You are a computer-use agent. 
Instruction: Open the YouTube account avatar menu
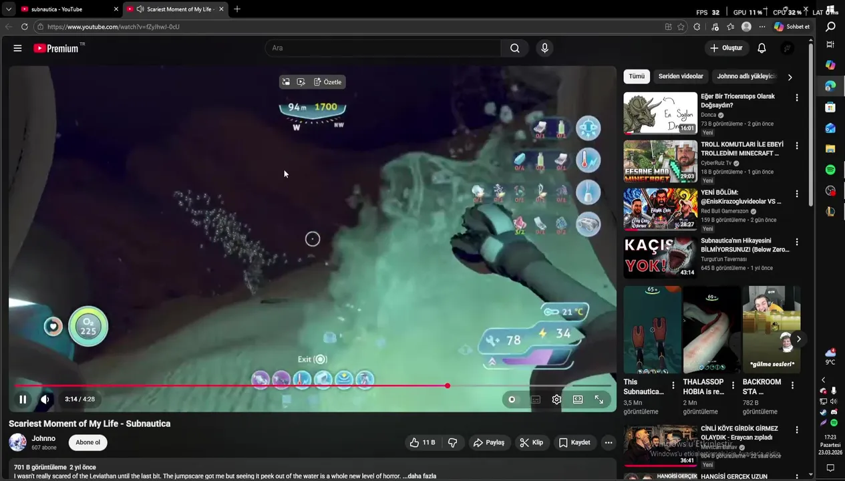pyautogui.click(x=788, y=48)
